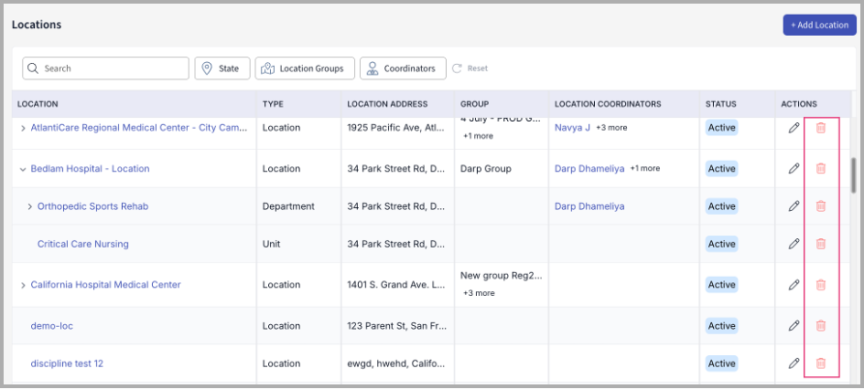Collapse the Bedlam Hospital - Location row
This screenshot has height=389, width=864.
click(23, 169)
